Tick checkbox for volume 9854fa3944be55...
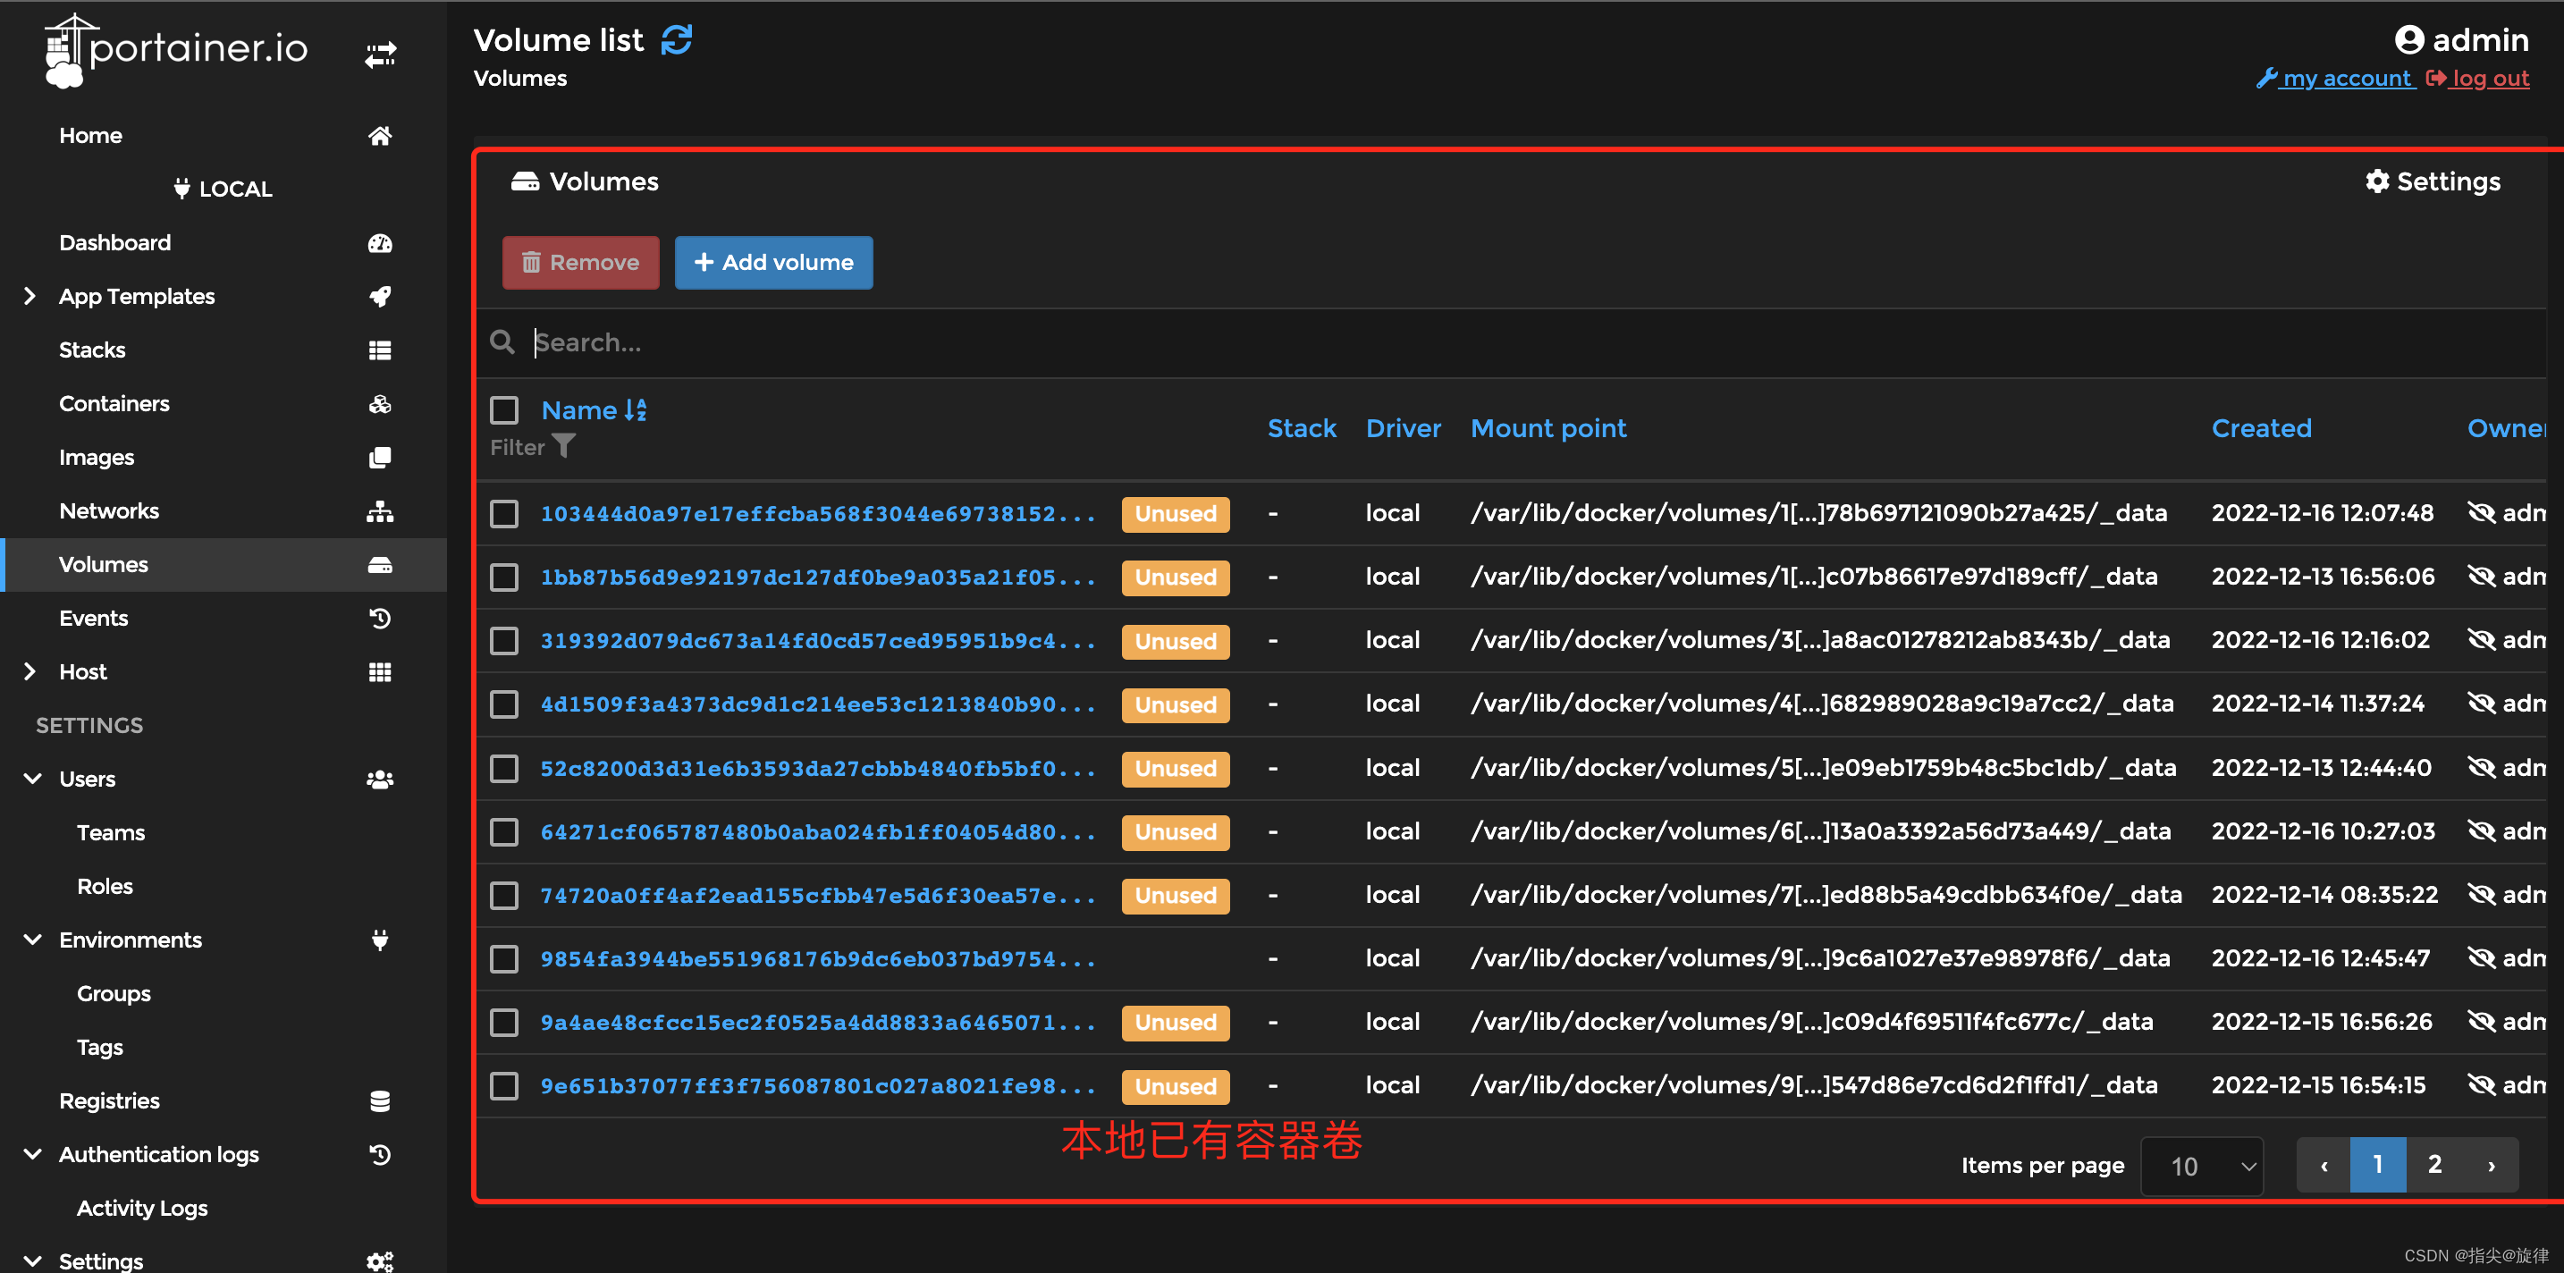Screen dimensions: 2564x1273 tap(504, 958)
